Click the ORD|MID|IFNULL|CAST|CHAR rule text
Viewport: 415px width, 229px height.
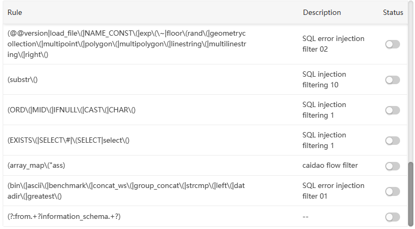(71, 110)
